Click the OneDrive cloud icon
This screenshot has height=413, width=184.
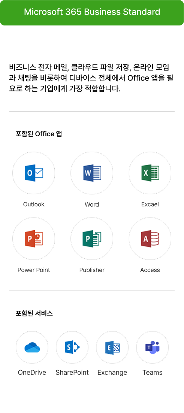32,347
